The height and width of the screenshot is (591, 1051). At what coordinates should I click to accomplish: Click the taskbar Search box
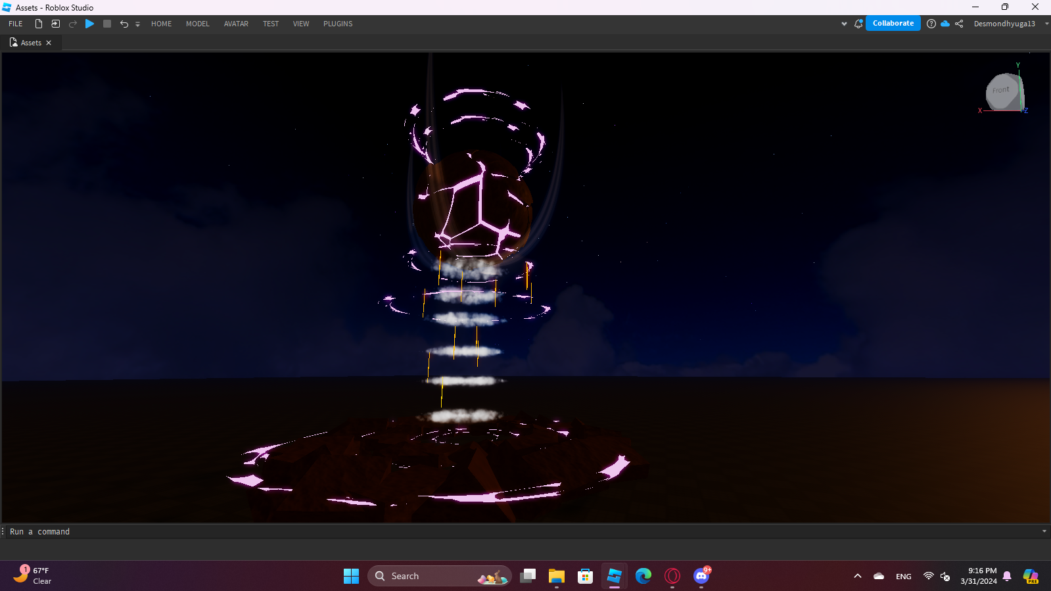(x=439, y=576)
